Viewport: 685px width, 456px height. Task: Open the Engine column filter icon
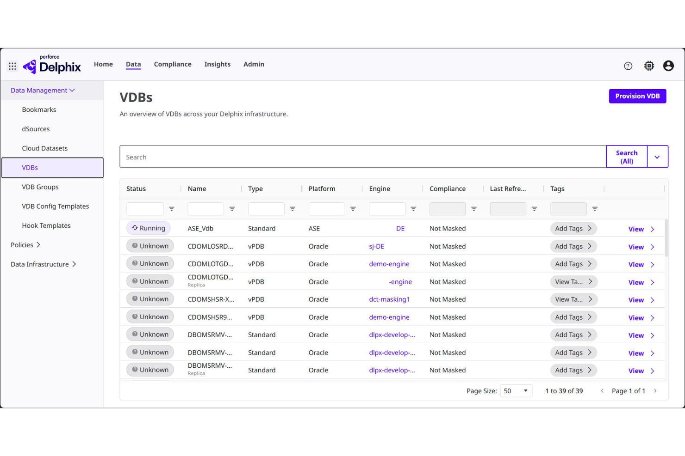[414, 209]
